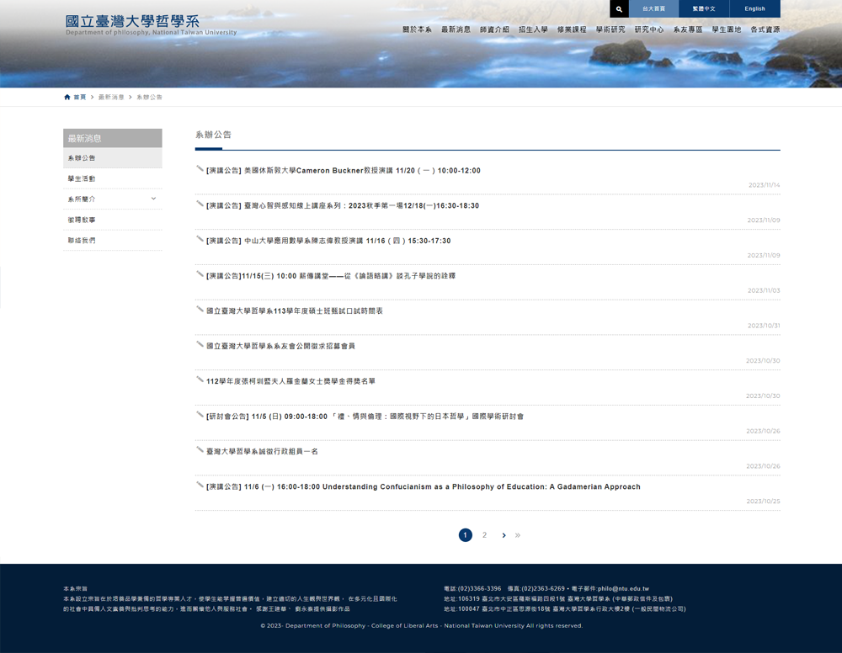Click pencil icon beside Cameron Buckner announcement
842x653 pixels.
pyautogui.click(x=200, y=169)
